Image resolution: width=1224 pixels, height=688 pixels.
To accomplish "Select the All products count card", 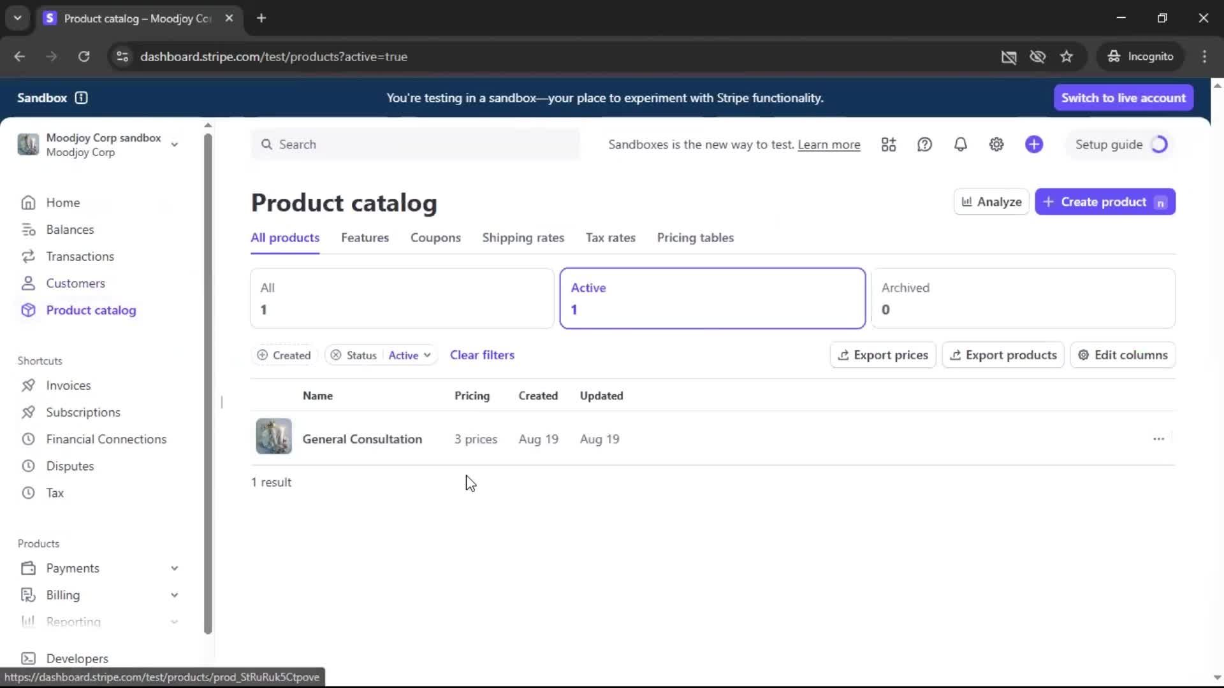I will [402, 298].
